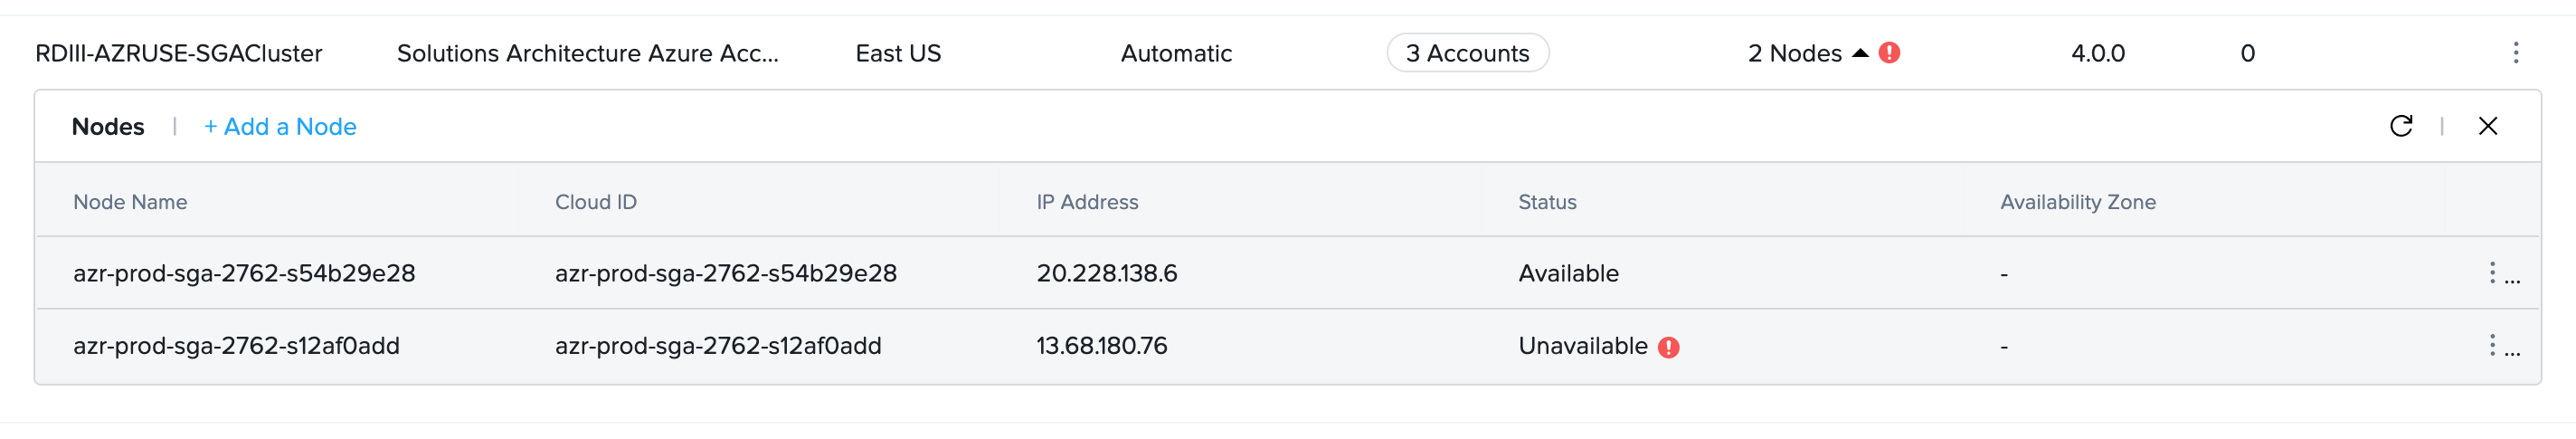Click the IP address 20.228.138.6
The height and width of the screenshot is (439, 2576).
[x=1106, y=273]
